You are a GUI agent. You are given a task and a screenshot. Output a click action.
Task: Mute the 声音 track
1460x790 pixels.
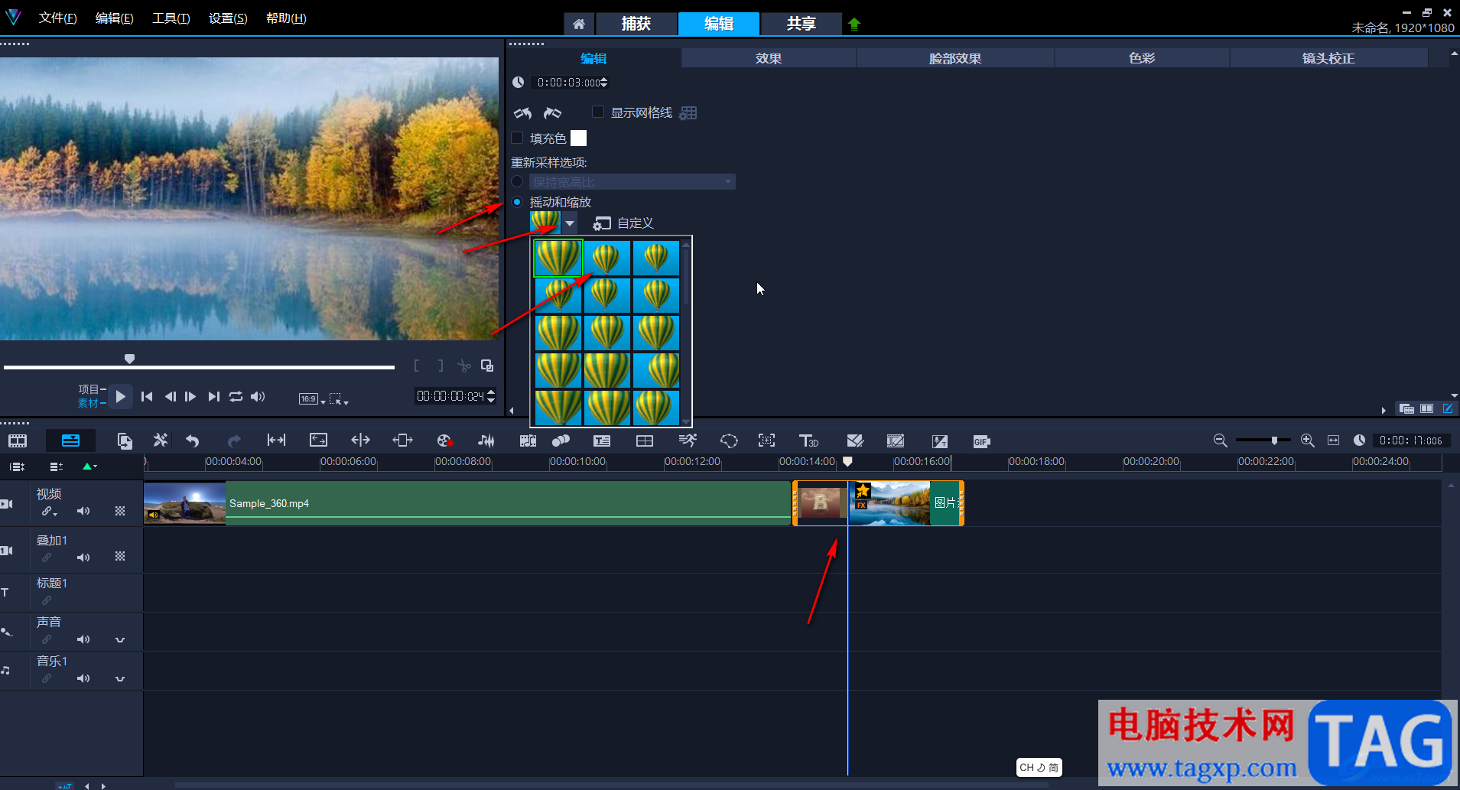(x=83, y=639)
